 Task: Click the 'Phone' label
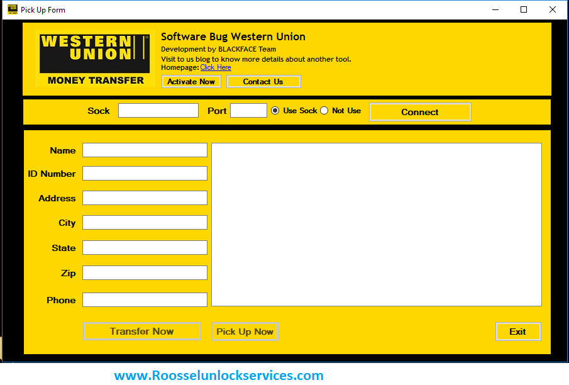tap(61, 300)
